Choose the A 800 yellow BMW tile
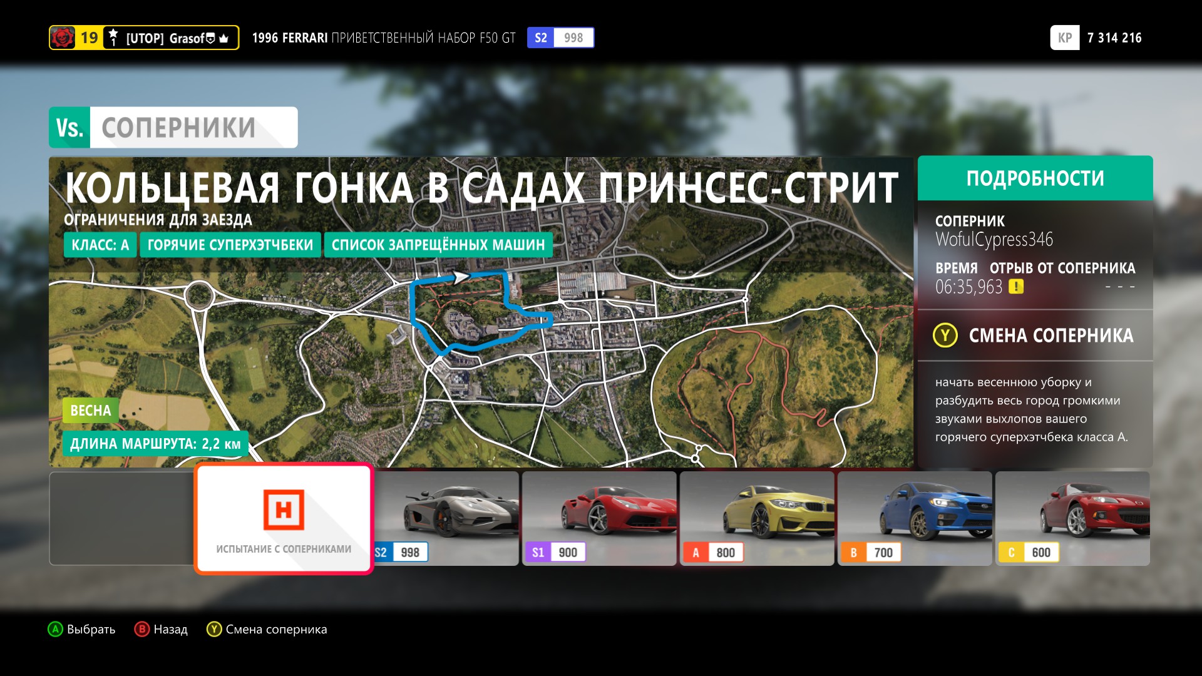Viewport: 1202px width, 676px height. tap(757, 518)
